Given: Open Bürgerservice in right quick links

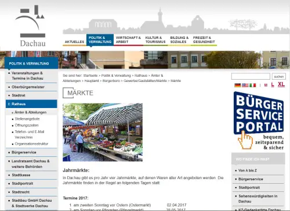Looking at the screenshot, I should coord(251,179).
